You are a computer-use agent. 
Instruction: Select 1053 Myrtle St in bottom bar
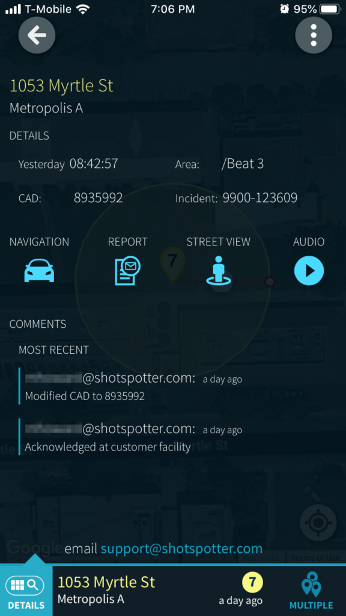click(106, 582)
